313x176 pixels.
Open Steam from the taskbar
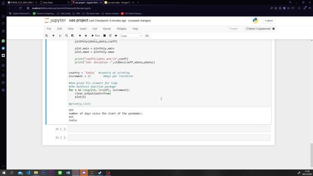pos(100,173)
